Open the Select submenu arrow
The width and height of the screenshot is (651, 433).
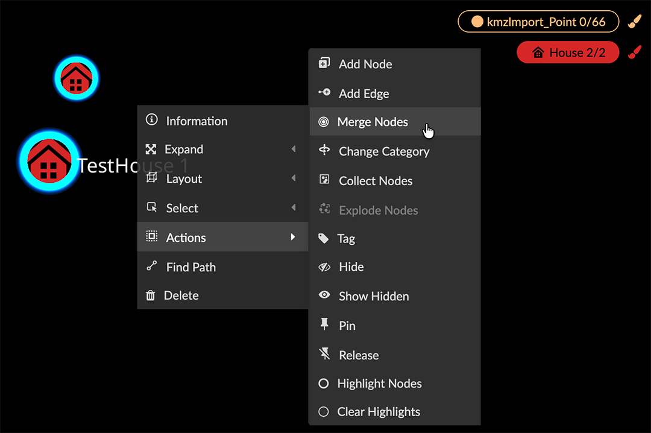pyautogui.click(x=294, y=207)
